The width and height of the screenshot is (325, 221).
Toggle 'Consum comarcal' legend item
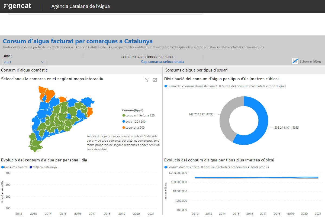click(15, 167)
